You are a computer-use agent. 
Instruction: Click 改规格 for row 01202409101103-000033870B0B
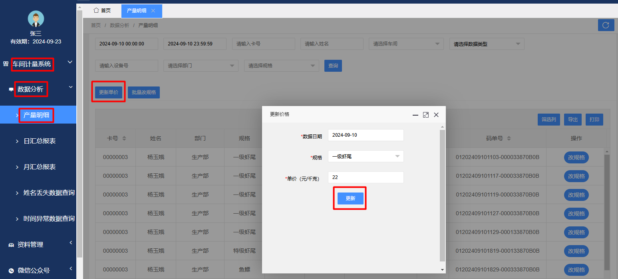[576, 157]
